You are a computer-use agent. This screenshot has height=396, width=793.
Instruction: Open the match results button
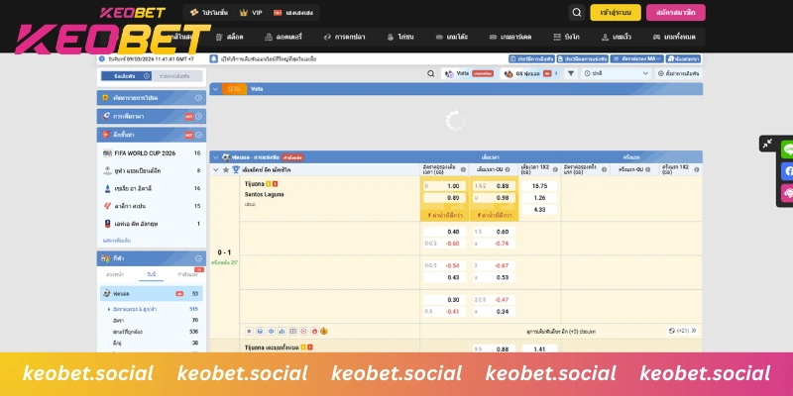click(x=583, y=59)
